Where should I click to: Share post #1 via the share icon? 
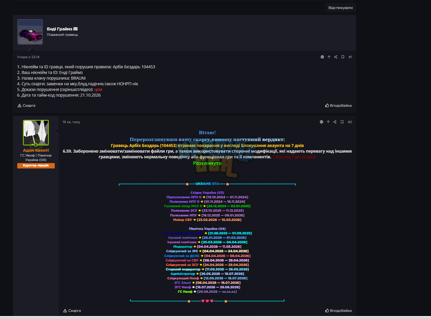[335, 57]
